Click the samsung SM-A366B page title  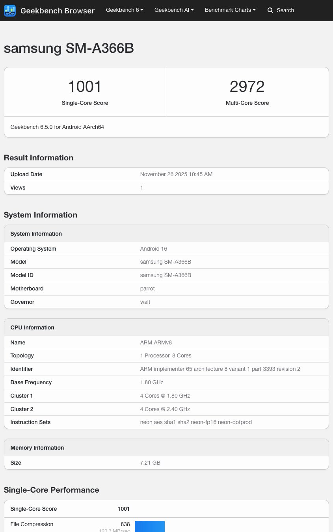(69, 48)
